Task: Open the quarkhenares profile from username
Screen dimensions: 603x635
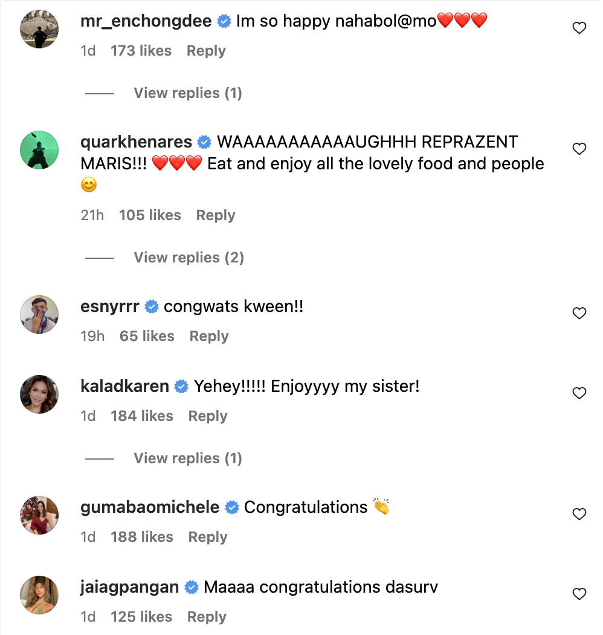Action: 136,142
